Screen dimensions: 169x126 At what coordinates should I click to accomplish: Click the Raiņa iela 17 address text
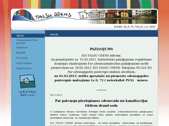tap(135, 27)
